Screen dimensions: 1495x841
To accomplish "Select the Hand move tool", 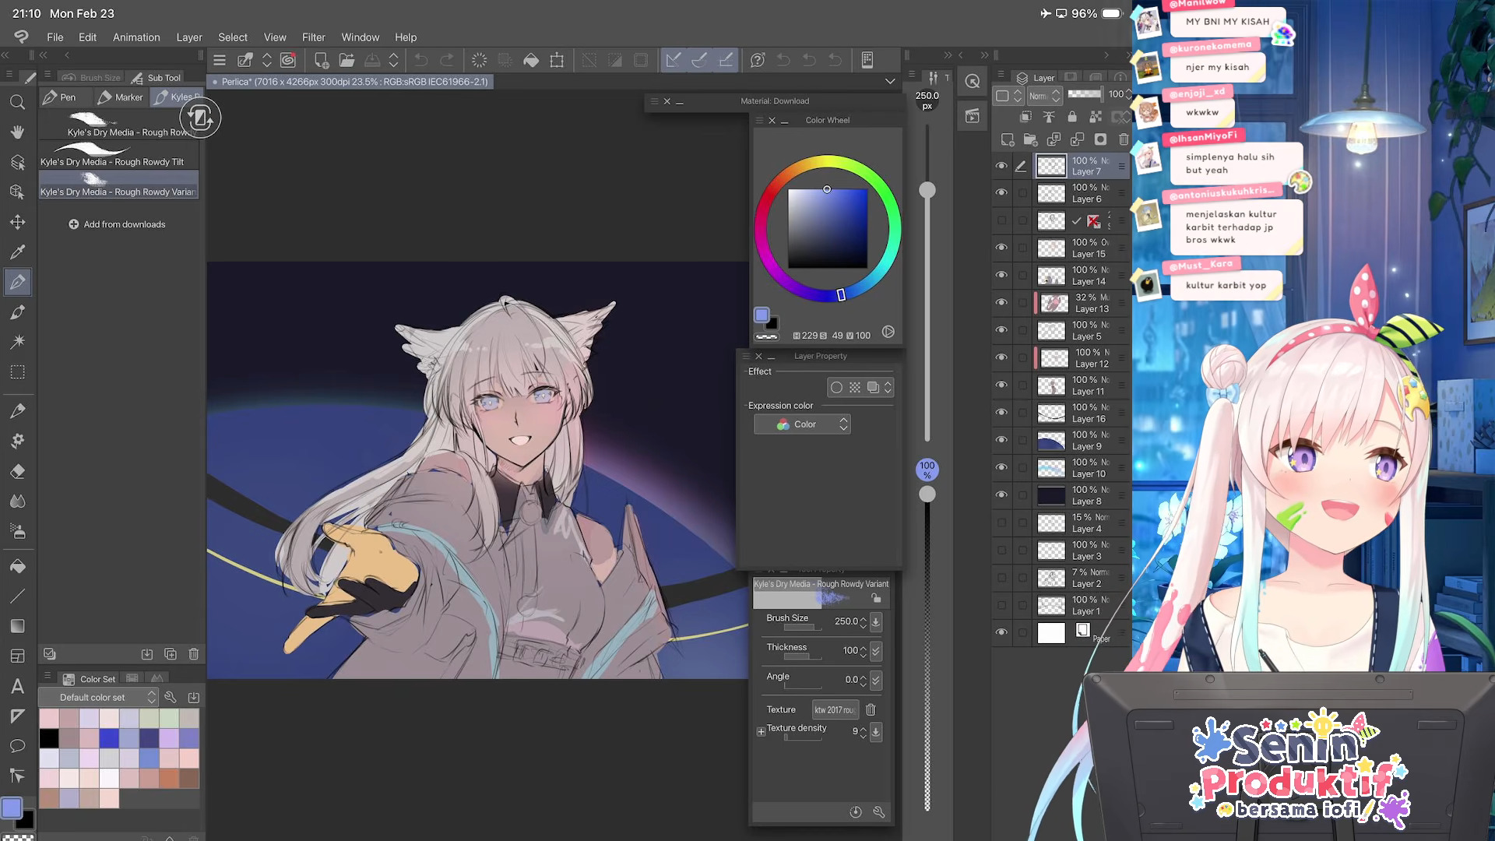I will coord(17,132).
